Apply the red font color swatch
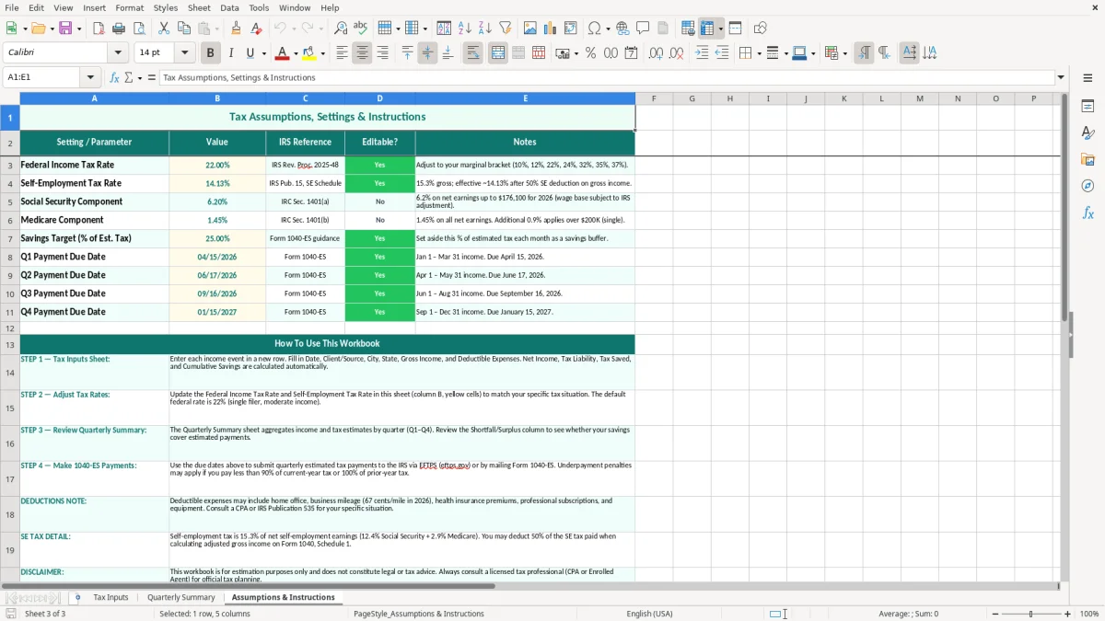Screen dimensions: 1105x621 coord(284,53)
